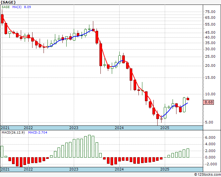The width and height of the screenshot is (221, 177).
Task: Click the rightmost green MACD histogram bar
Action: tap(188, 153)
